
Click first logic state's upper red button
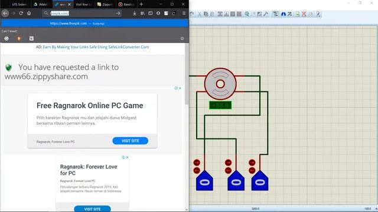pos(197,163)
